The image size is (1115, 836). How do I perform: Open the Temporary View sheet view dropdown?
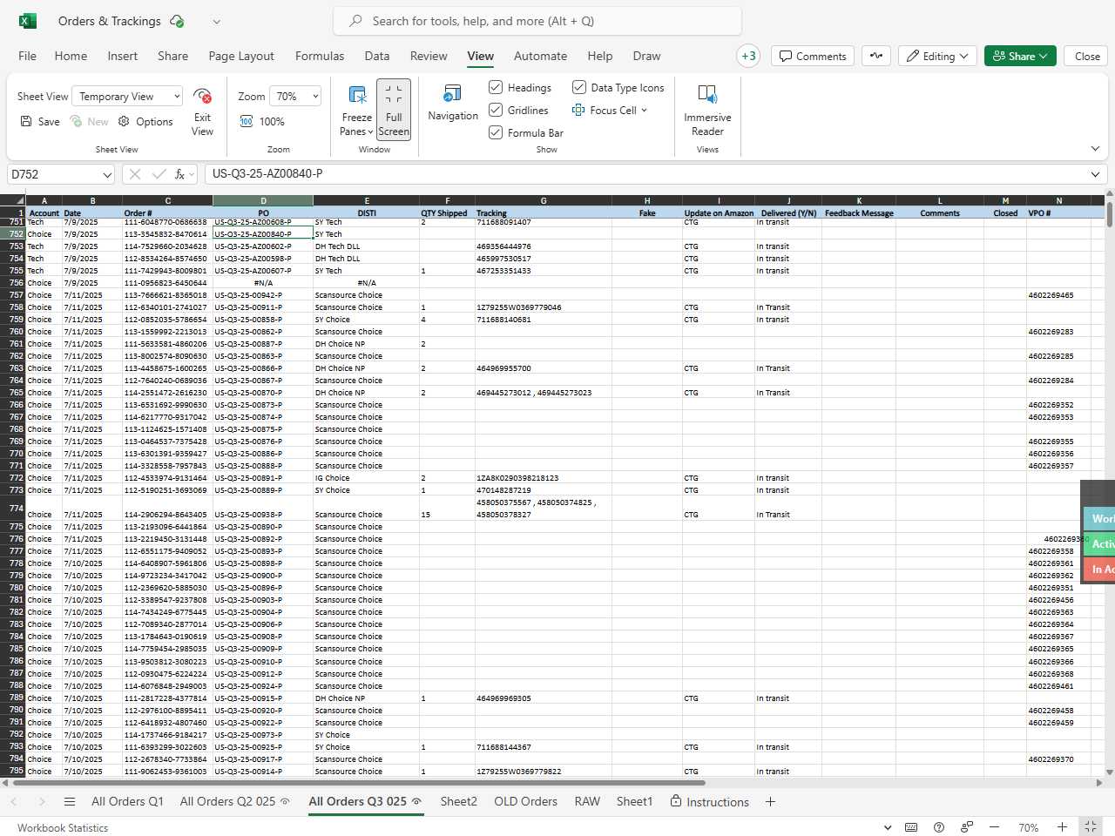127,97
